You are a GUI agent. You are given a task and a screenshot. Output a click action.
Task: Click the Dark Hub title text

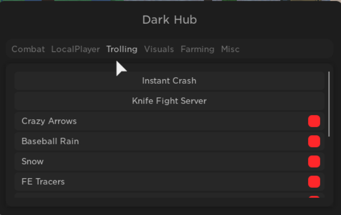click(x=170, y=20)
